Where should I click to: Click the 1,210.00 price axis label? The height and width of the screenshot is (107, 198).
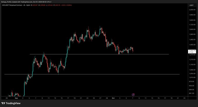(192, 60)
